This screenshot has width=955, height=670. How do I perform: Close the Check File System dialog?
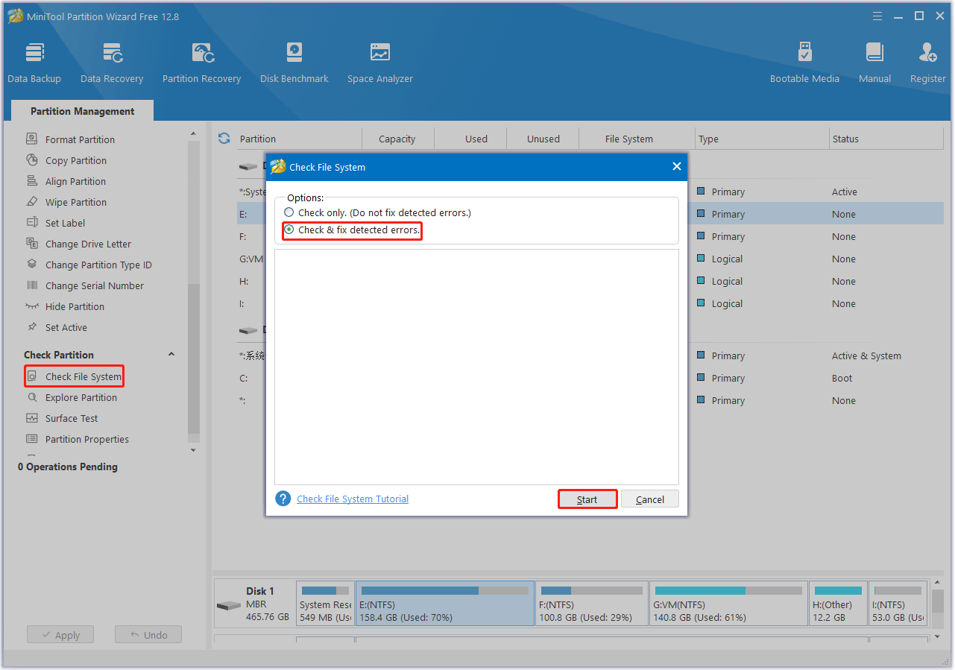(x=677, y=166)
